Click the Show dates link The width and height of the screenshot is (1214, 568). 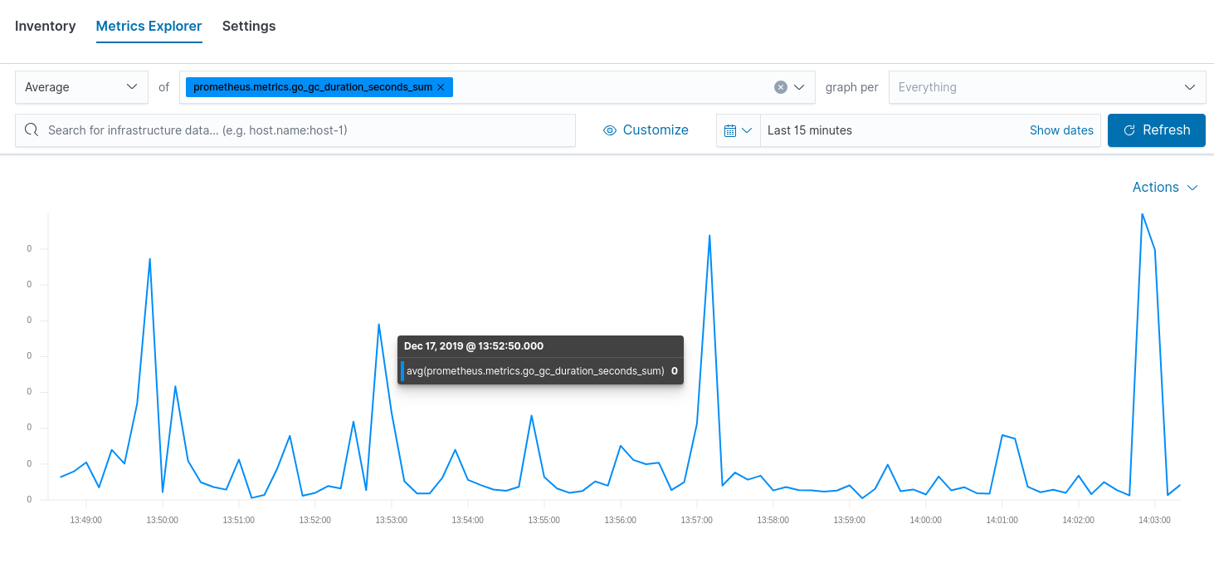coord(1061,130)
